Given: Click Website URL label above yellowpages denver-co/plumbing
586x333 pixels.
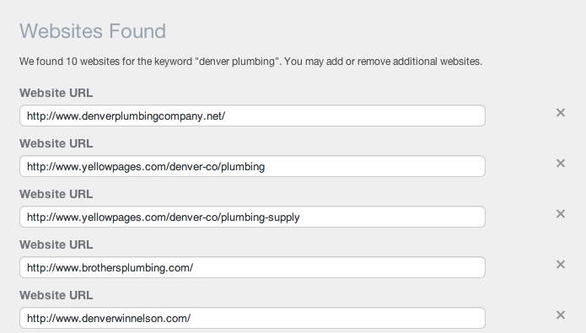Looking at the screenshot, I should click(56, 143).
